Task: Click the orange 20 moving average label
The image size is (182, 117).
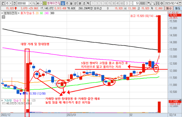Action: pyautogui.click(x=37, y=13)
